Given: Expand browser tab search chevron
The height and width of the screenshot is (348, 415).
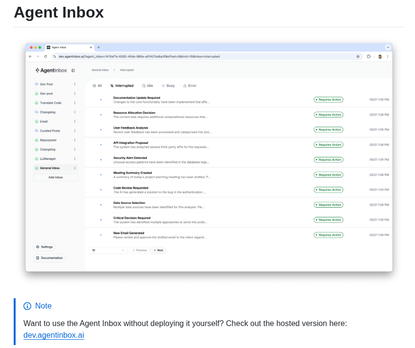Looking at the screenshot, I should [388, 48].
